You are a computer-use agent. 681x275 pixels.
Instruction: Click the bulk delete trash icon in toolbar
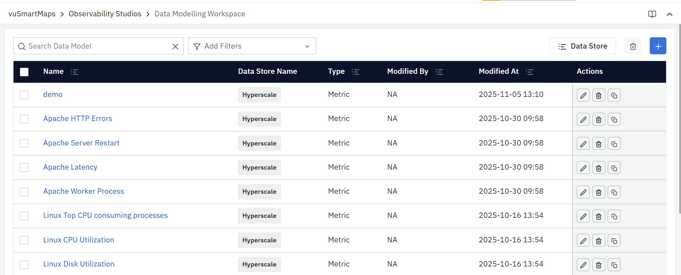pos(633,46)
